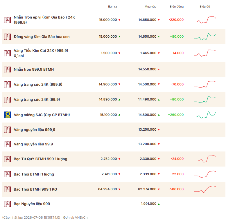The image size is (226, 221).
Task: Click the -220.000 change value
Action: point(176,20)
